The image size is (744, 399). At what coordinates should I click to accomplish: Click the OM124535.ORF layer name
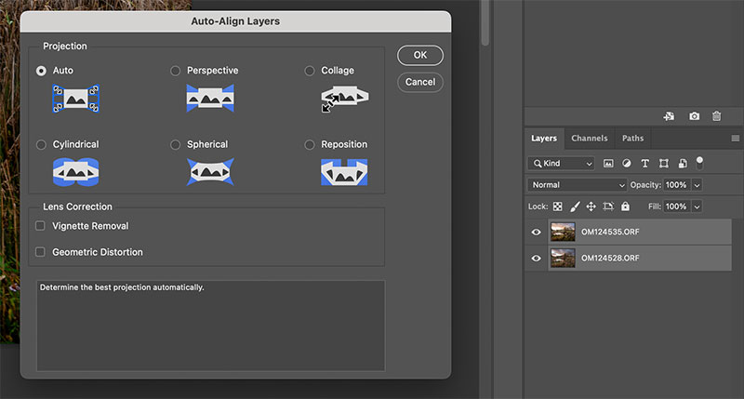[x=610, y=232]
